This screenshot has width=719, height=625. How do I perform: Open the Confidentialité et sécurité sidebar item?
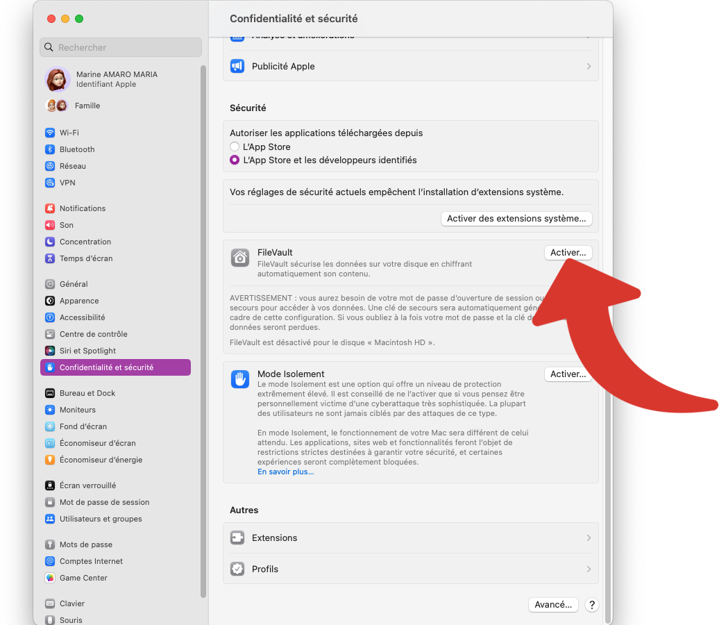(x=115, y=367)
